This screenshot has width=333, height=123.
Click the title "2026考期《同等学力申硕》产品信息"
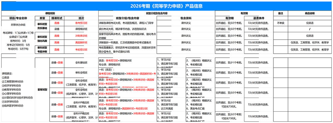(x=166, y=6)
